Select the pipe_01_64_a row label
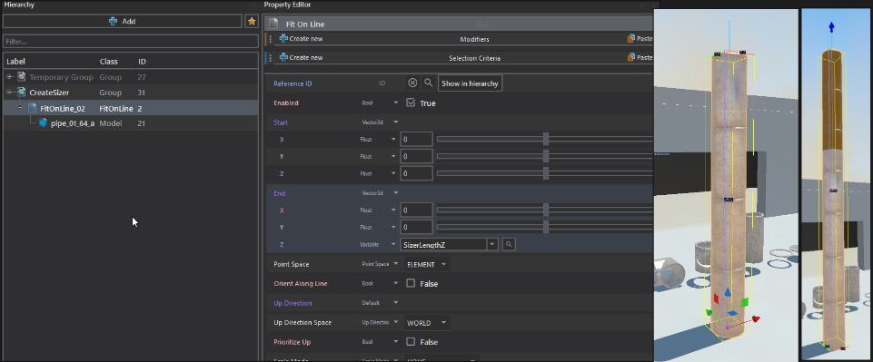873x362 pixels. (73, 122)
